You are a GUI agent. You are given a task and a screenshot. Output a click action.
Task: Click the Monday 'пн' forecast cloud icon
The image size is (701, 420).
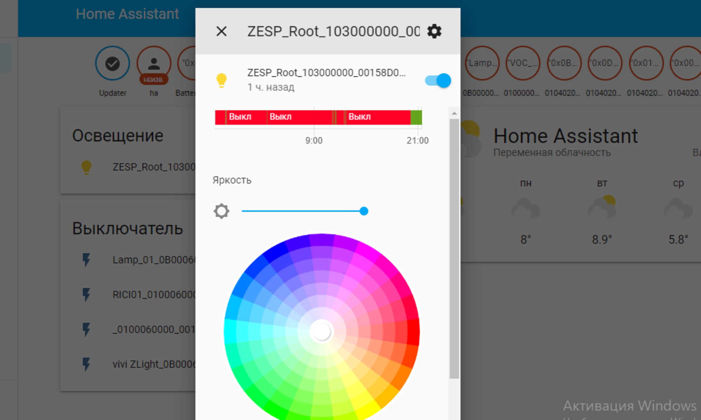tap(526, 209)
